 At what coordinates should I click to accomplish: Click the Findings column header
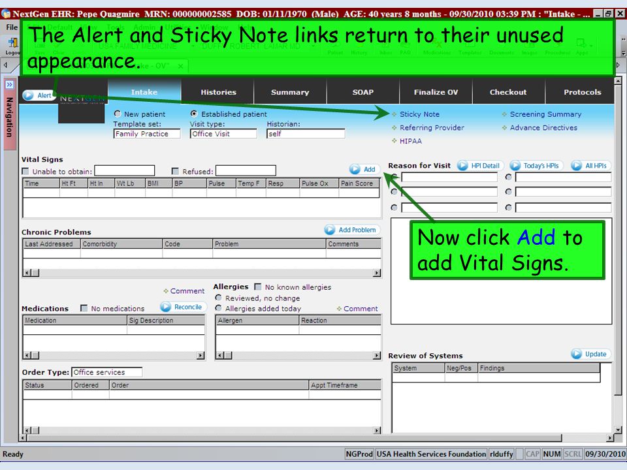pos(539,368)
